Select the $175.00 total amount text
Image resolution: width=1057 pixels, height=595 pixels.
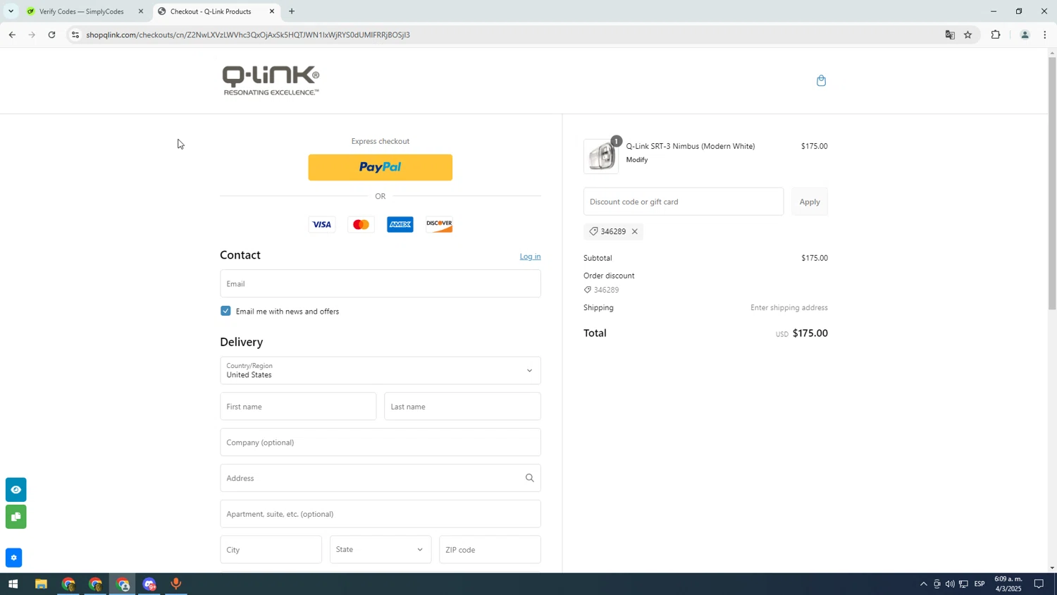point(810,333)
